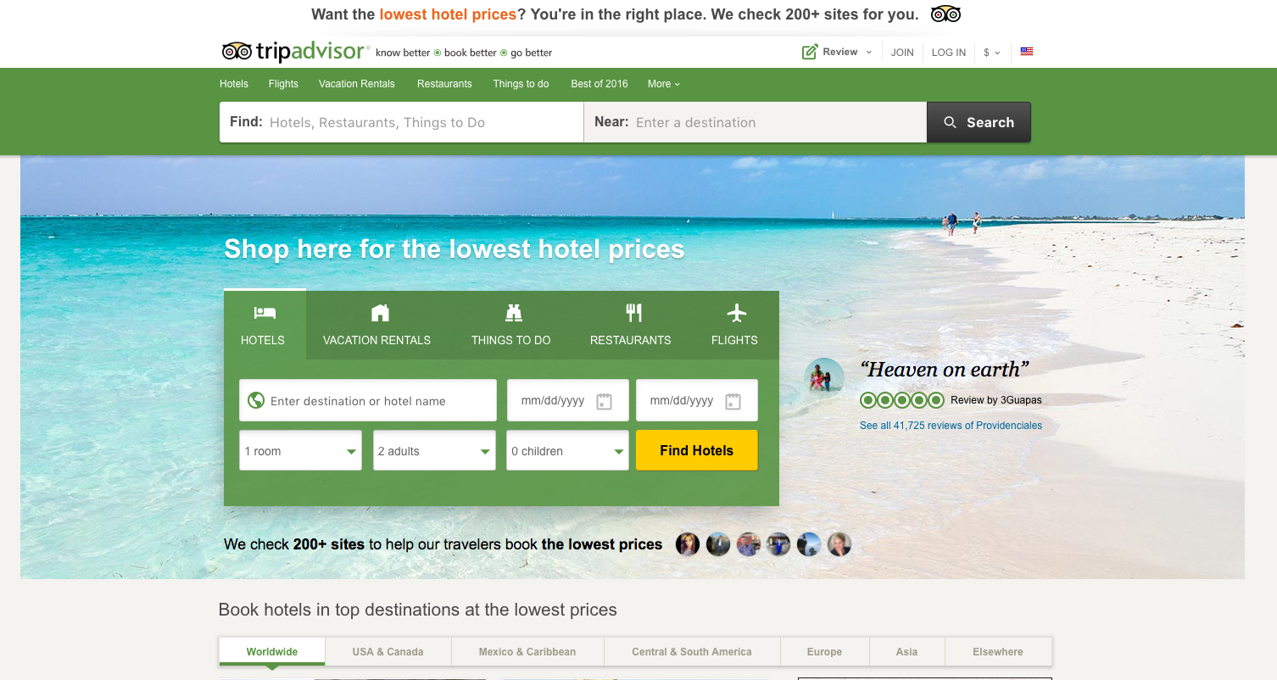Screen dimensions: 1277x680
Task: Switch to the Europe destinations tab
Action: tap(824, 651)
